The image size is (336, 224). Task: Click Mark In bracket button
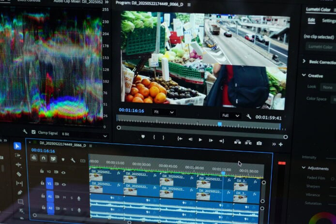[154, 137]
